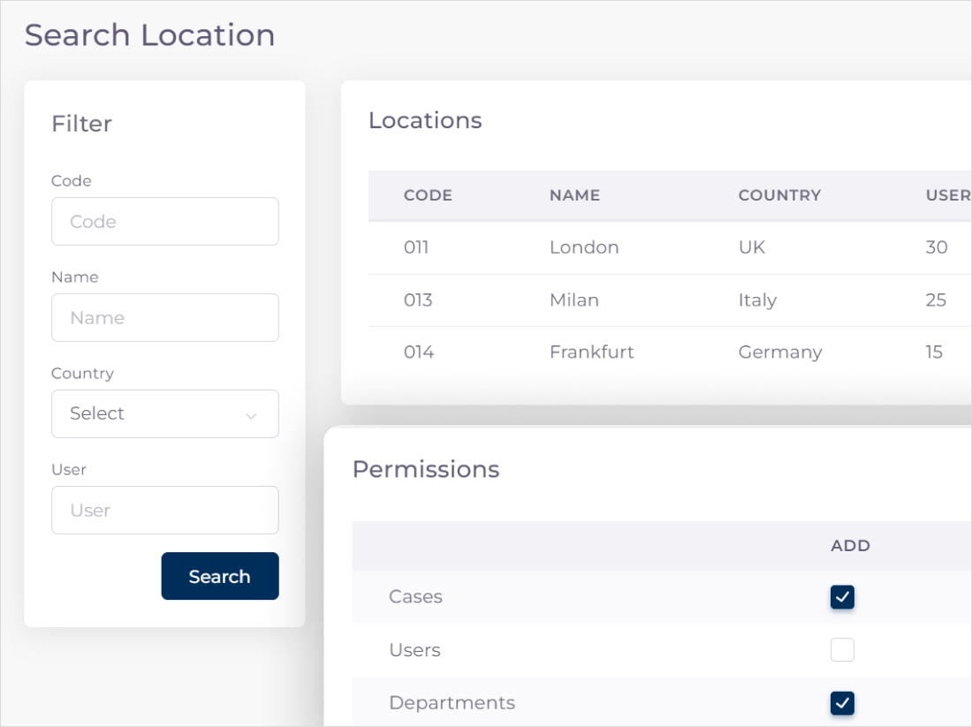Select the London location name

584,247
